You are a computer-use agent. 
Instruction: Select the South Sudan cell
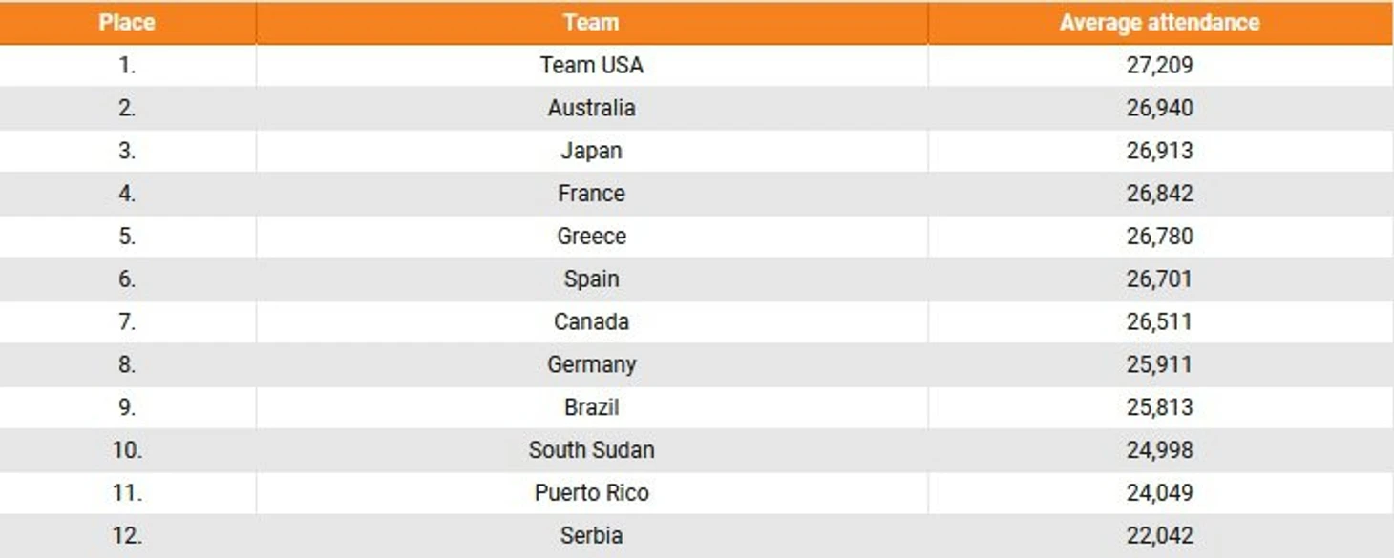(591, 450)
